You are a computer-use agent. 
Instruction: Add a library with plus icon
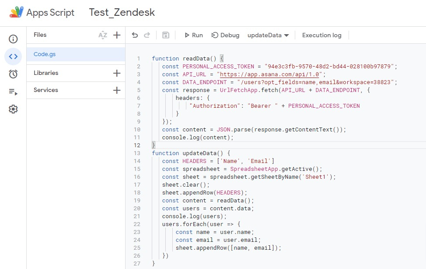point(117,73)
